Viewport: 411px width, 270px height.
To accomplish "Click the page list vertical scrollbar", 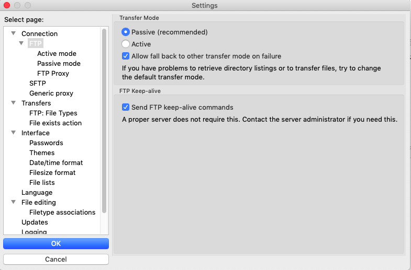I will pos(104,121).
